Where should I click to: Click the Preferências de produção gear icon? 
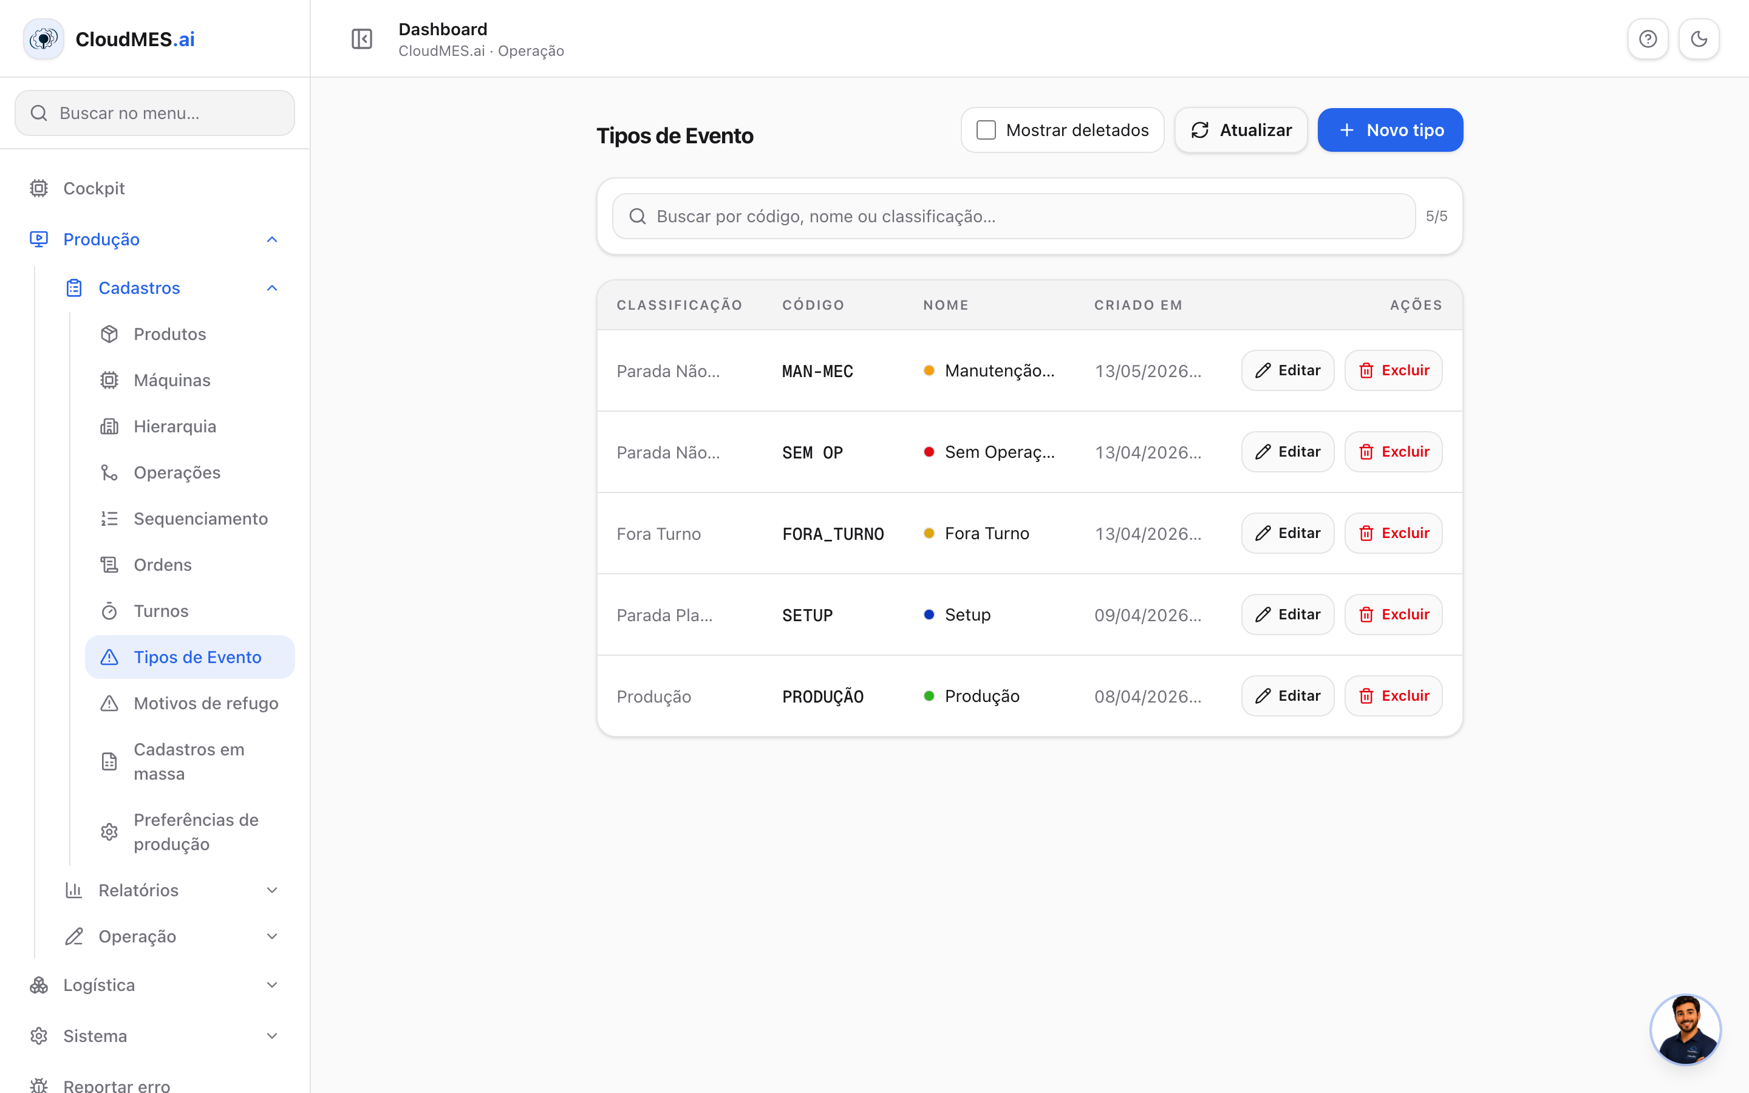point(109,832)
